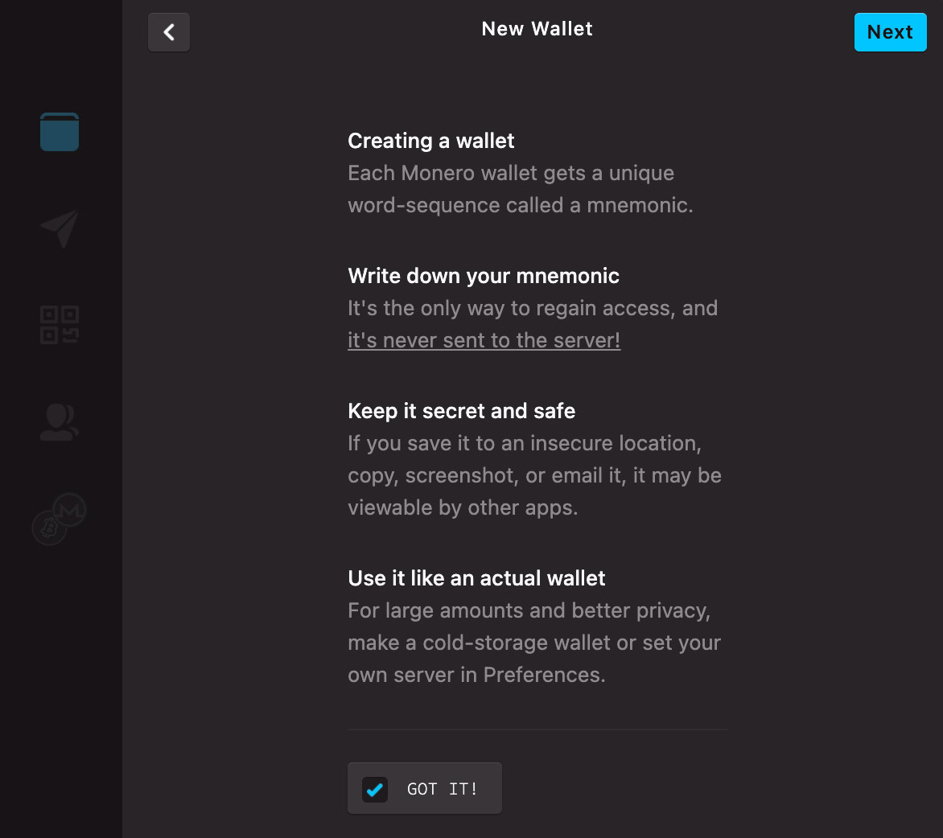Viewport: 943px width, 838px height.
Task: Click the paragraph about unique word-sequence mnemonic
Action: tap(521, 189)
